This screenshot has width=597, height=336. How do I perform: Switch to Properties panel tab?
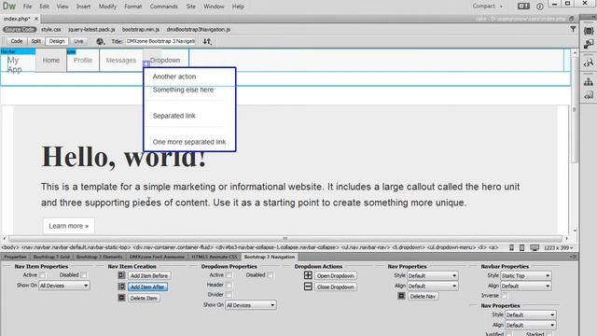[x=15, y=257]
